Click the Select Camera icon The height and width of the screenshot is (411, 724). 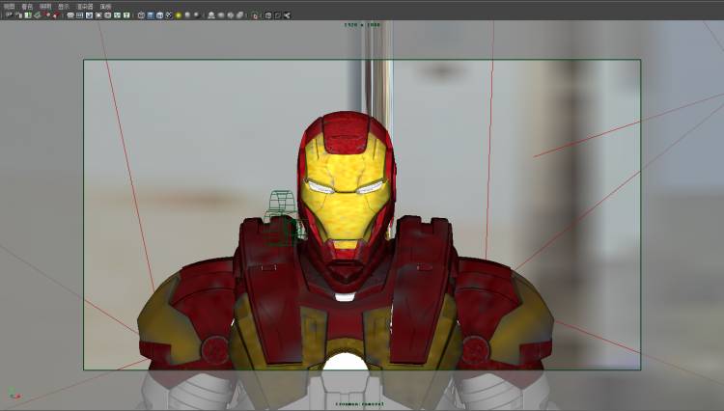tap(9, 15)
